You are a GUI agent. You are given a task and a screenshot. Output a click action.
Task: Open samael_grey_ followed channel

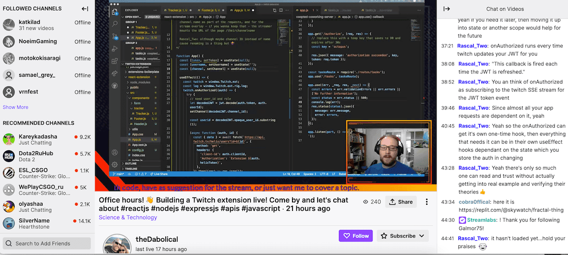click(x=47, y=75)
